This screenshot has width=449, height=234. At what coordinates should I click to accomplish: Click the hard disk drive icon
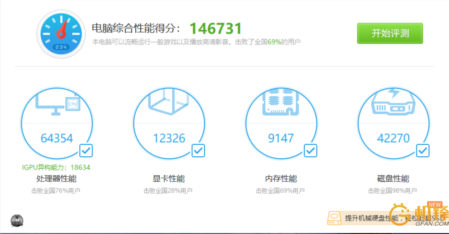coord(393,102)
